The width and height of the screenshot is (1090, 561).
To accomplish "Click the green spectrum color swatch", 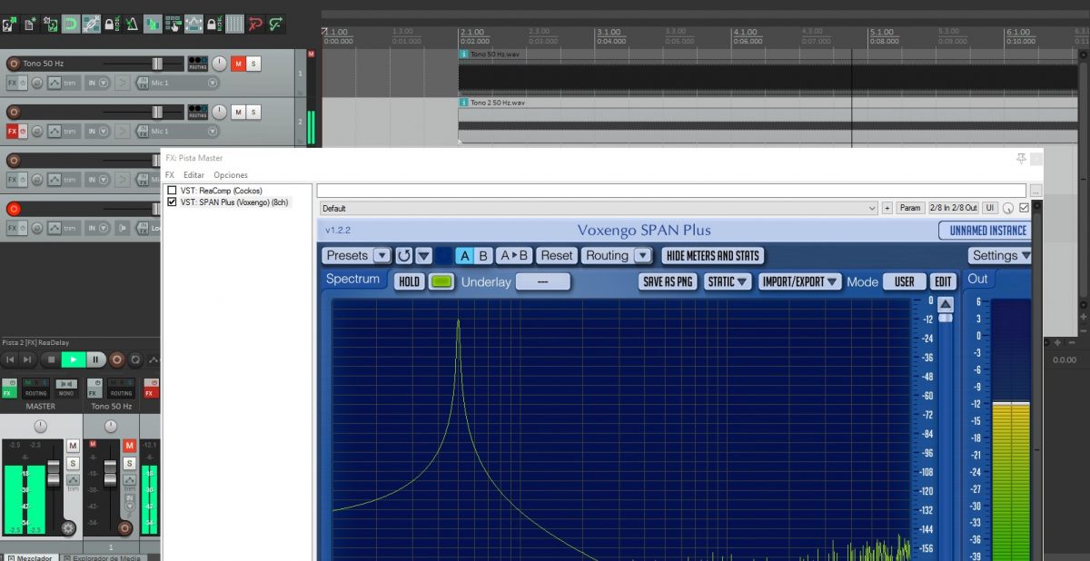I will pyautogui.click(x=441, y=281).
